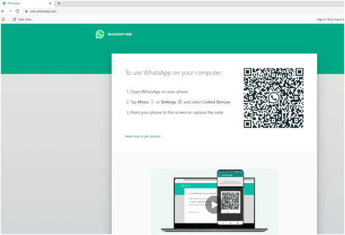The image size is (345, 235).
Task: Click the phone illustration in video preview
Action: 230,197
